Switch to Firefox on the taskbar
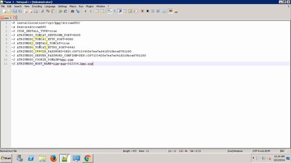Image resolution: width=291 pixels, height=163 pixels. [54, 158]
